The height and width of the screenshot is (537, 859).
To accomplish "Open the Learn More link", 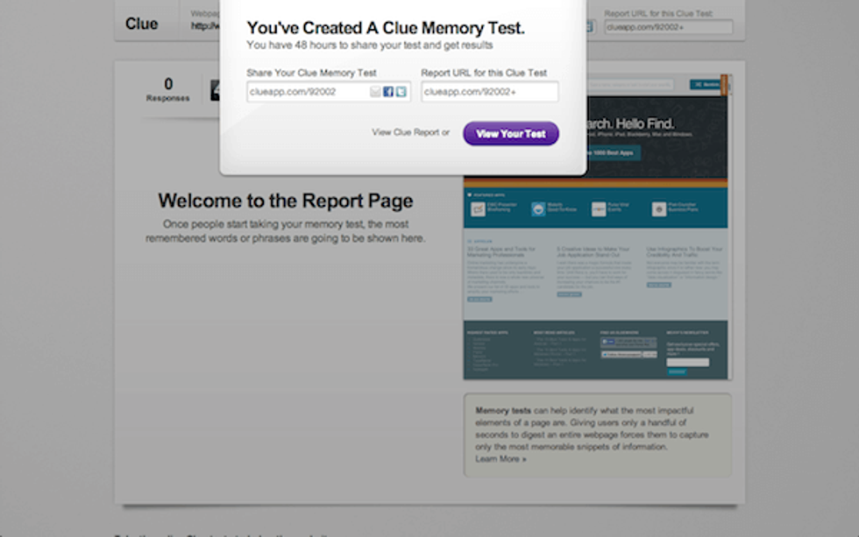I will click(500, 459).
